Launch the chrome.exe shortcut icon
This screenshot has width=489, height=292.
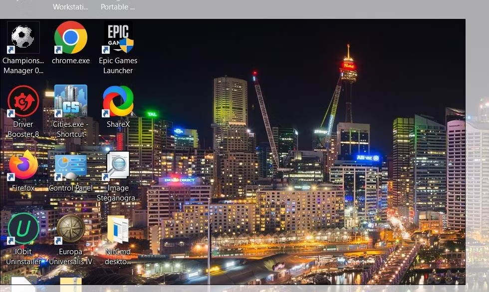71,37
